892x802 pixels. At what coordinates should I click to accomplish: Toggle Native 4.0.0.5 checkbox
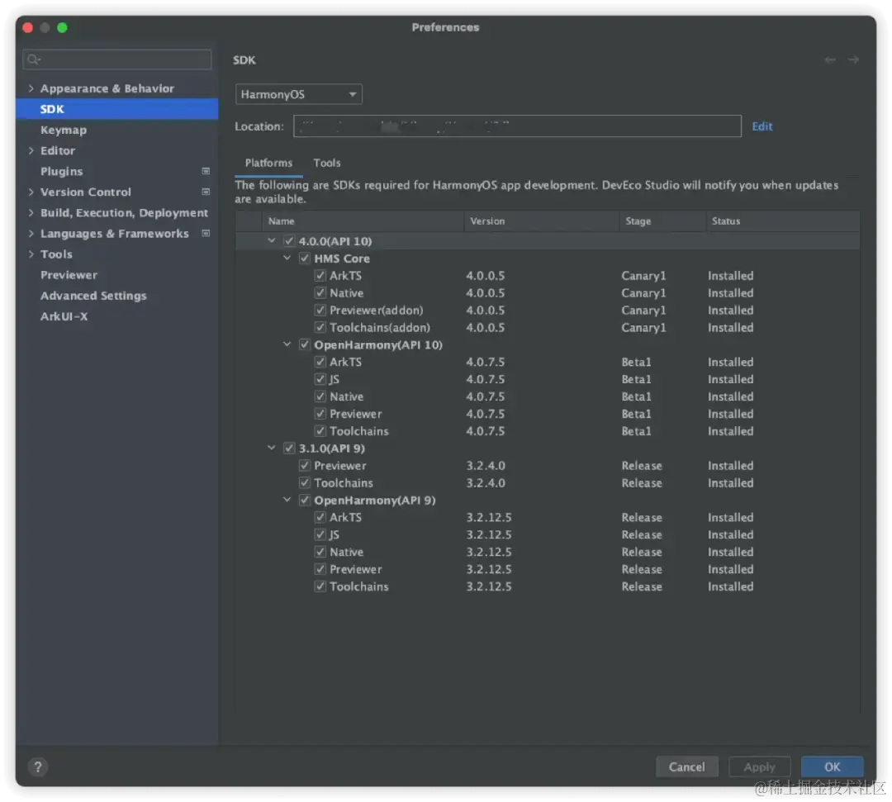coord(320,293)
